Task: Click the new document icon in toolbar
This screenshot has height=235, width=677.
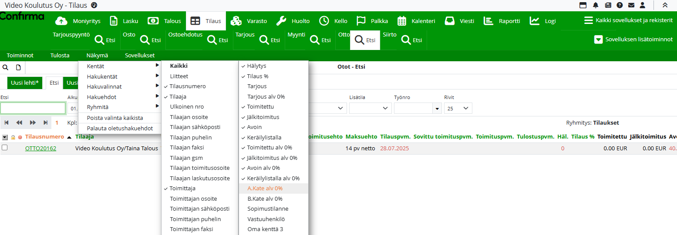Action: (x=18, y=67)
